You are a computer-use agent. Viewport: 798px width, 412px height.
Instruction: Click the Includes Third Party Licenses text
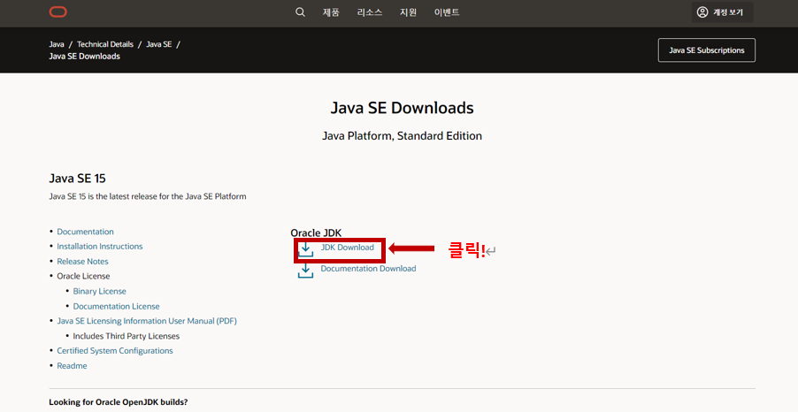[127, 336]
